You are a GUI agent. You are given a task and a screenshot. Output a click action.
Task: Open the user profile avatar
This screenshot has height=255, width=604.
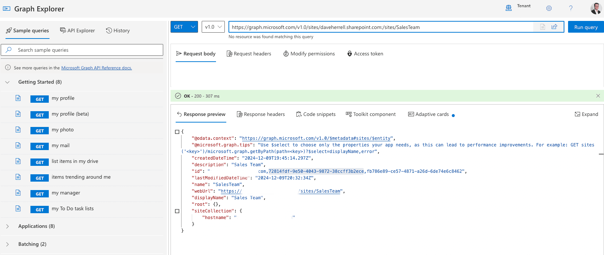pyautogui.click(x=596, y=8)
